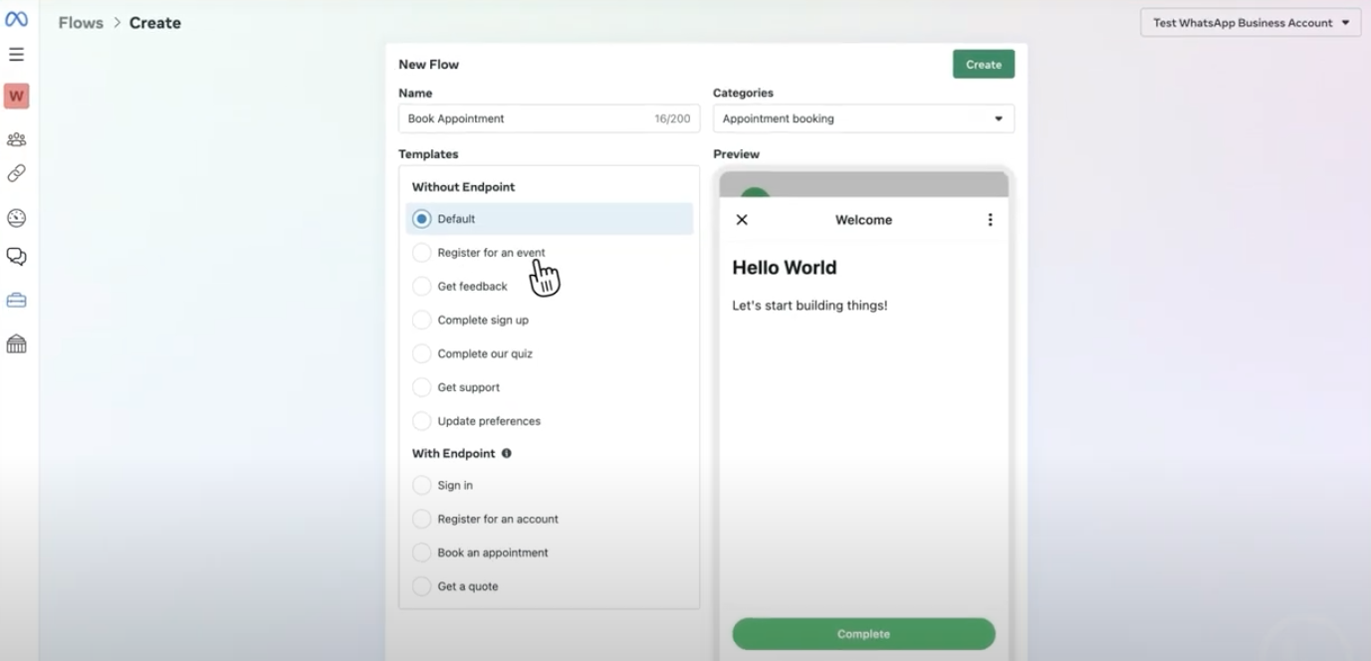
Task: Click the link chain sidebar icon
Action: [x=16, y=173]
